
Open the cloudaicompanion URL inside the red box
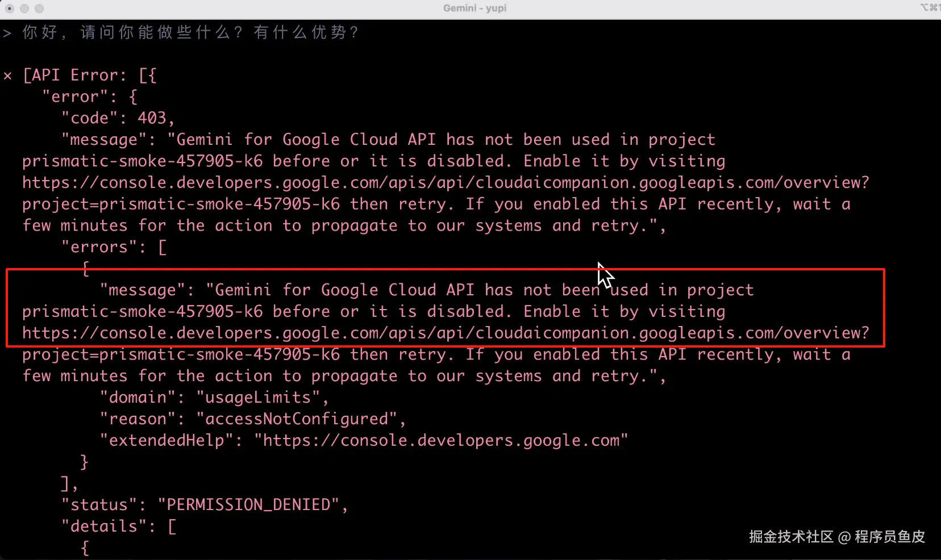pos(445,333)
